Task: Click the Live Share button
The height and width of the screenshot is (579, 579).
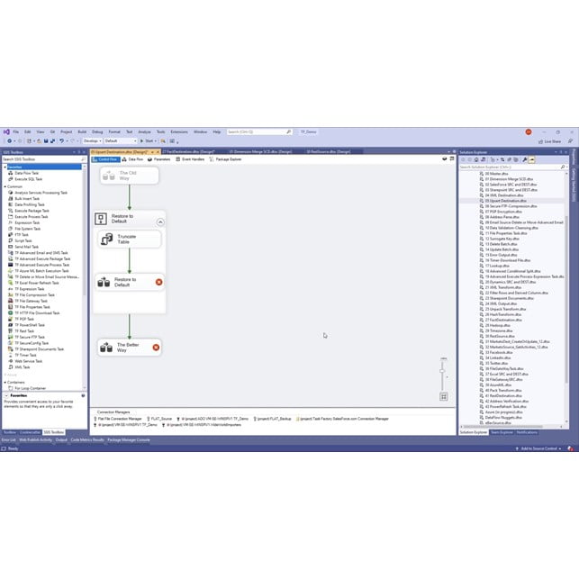Action: point(551,141)
